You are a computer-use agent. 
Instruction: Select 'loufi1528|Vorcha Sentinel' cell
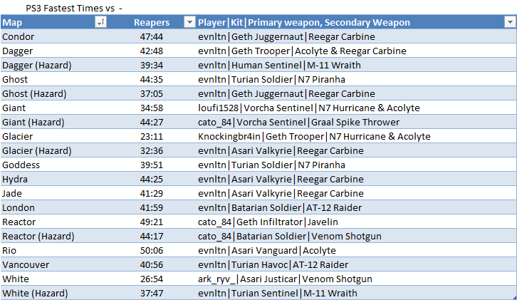coord(357,108)
